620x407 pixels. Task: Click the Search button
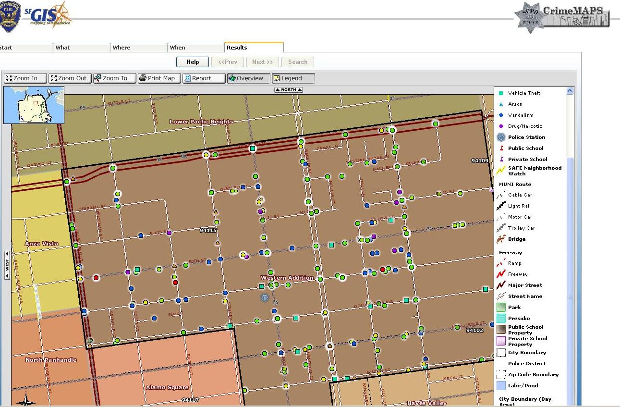298,62
